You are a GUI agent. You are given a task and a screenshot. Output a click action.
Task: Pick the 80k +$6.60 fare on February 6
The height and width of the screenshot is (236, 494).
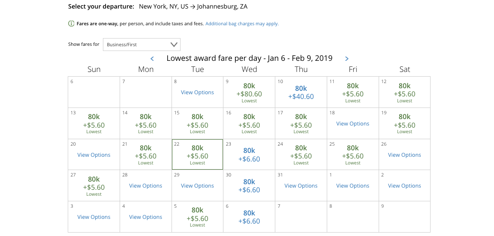pyautogui.click(x=249, y=217)
